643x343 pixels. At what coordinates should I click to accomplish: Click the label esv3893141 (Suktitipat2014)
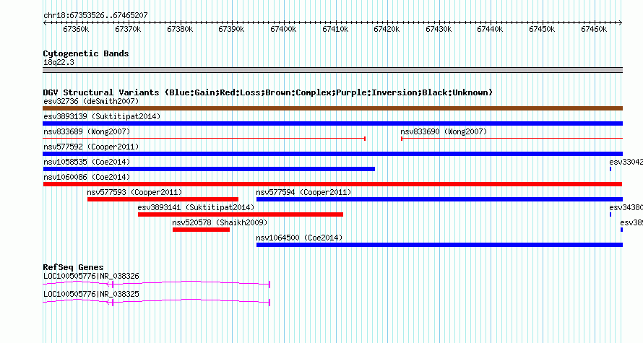(x=196, y=207)
